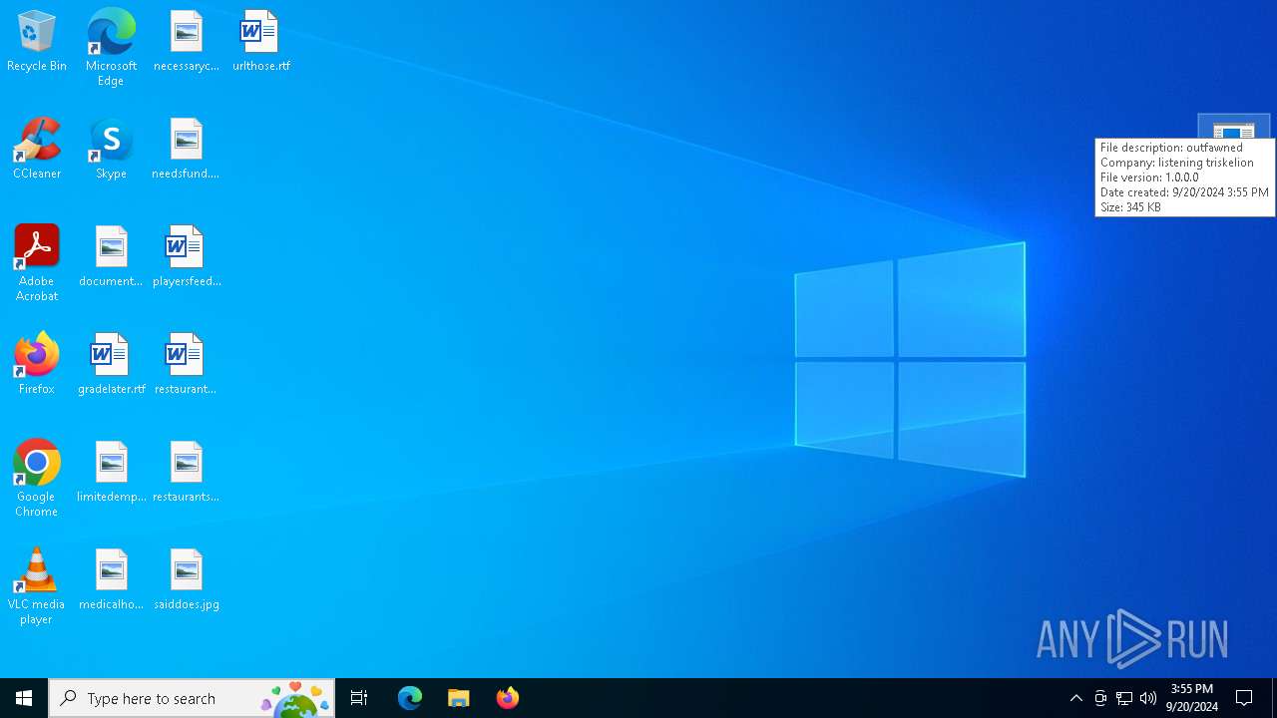Open the Windows Start menu
The width and height of the screenshot is (1277, 718).
[x=24, y=698]
